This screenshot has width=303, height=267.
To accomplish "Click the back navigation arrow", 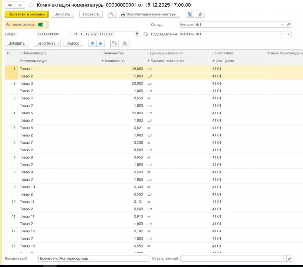I will 10,5.
